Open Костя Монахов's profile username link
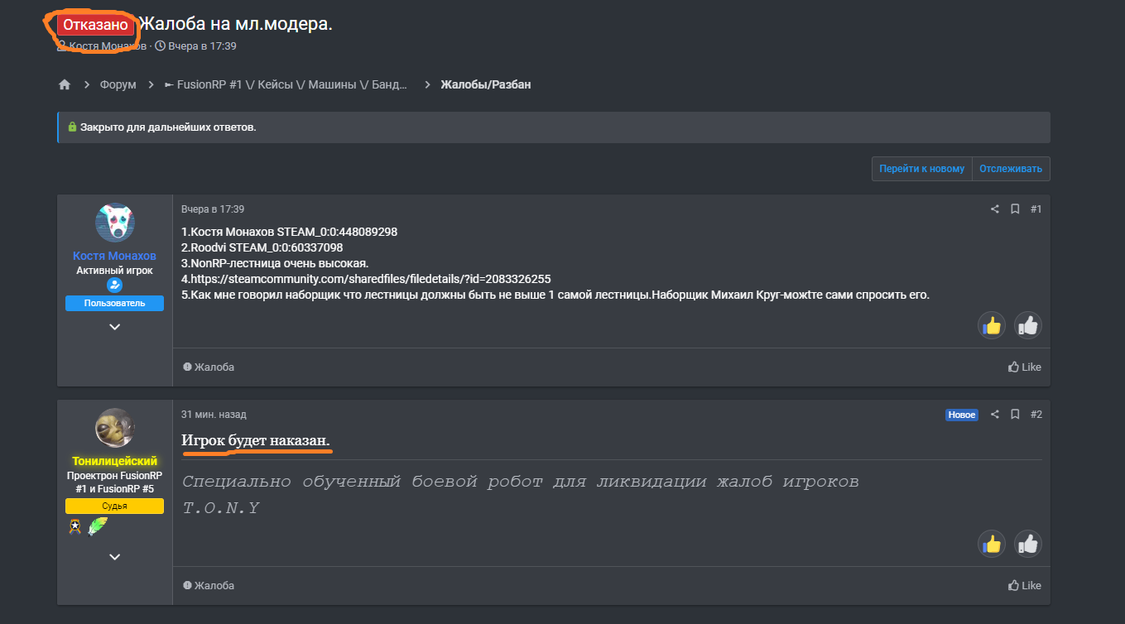The image size is (1125, 624). point(114,256)
